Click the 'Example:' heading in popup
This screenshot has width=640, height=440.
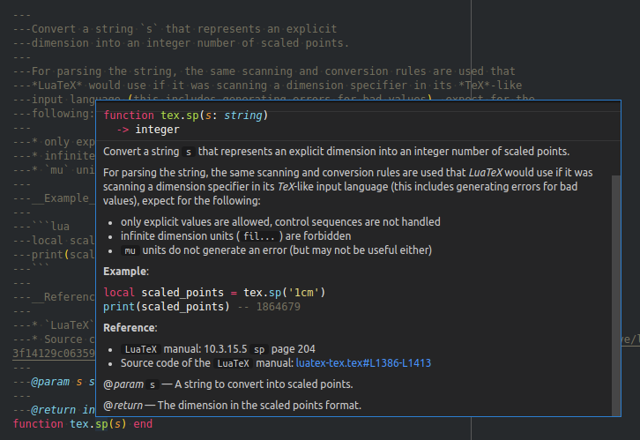(126, 271)
